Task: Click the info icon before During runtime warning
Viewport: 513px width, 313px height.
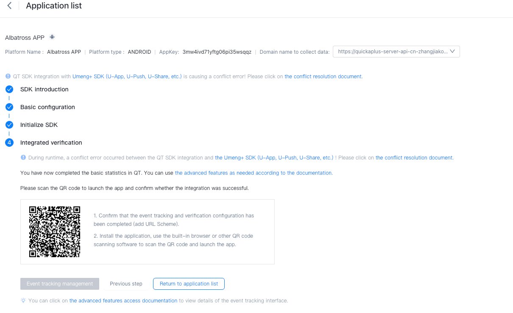Action: (x=23, y=158)
